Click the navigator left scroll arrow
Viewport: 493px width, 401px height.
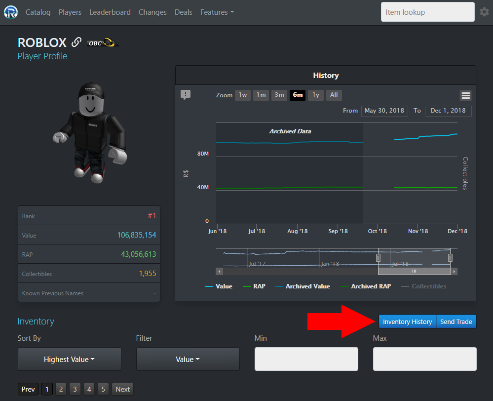pos(220,271)
